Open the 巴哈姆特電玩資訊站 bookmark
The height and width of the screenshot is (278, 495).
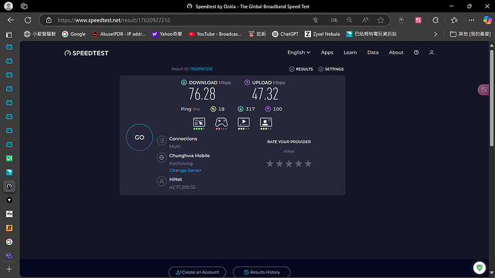coord(371,34)
